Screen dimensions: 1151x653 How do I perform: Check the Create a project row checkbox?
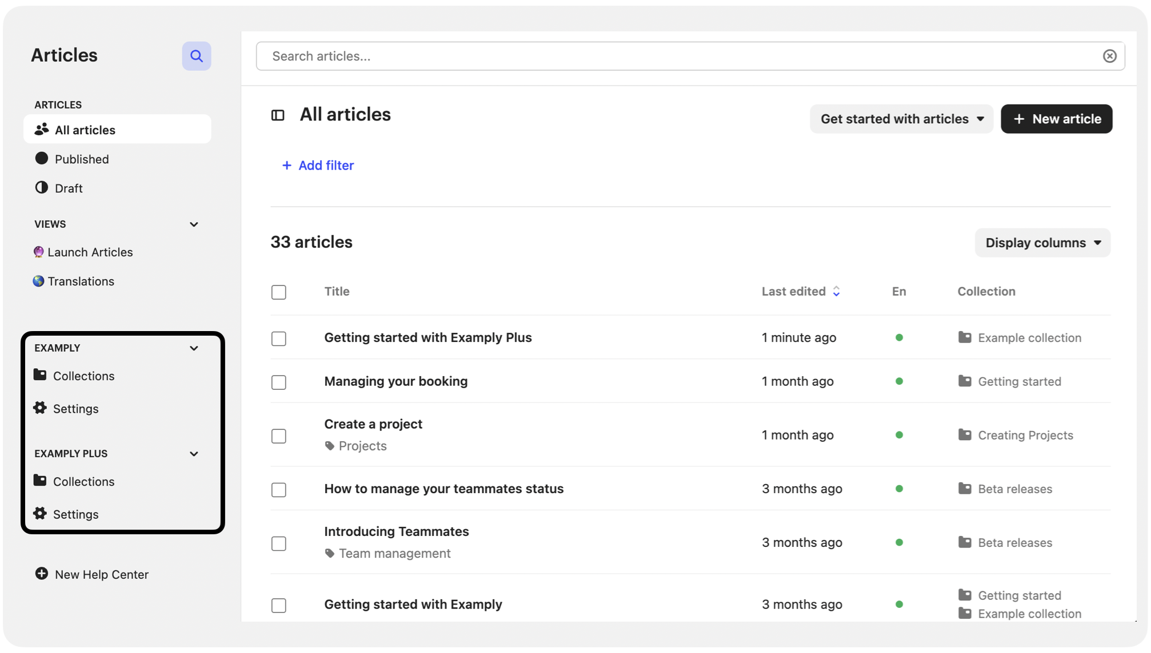279,436
